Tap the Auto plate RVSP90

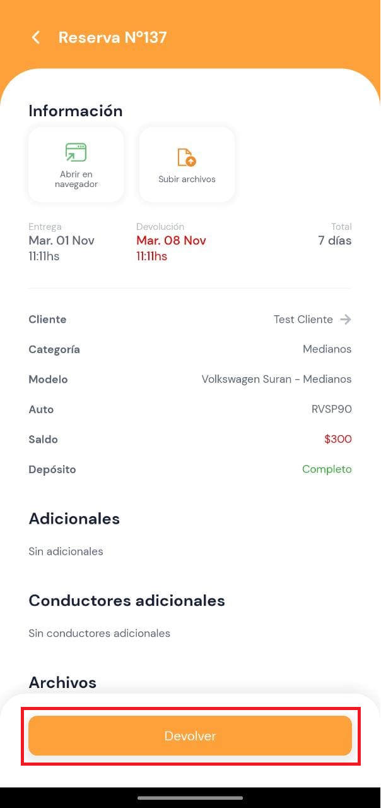[x=331, y=409]
